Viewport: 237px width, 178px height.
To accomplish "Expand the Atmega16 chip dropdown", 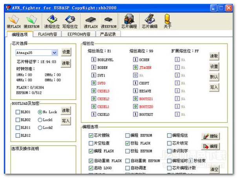I will (55, 52).
